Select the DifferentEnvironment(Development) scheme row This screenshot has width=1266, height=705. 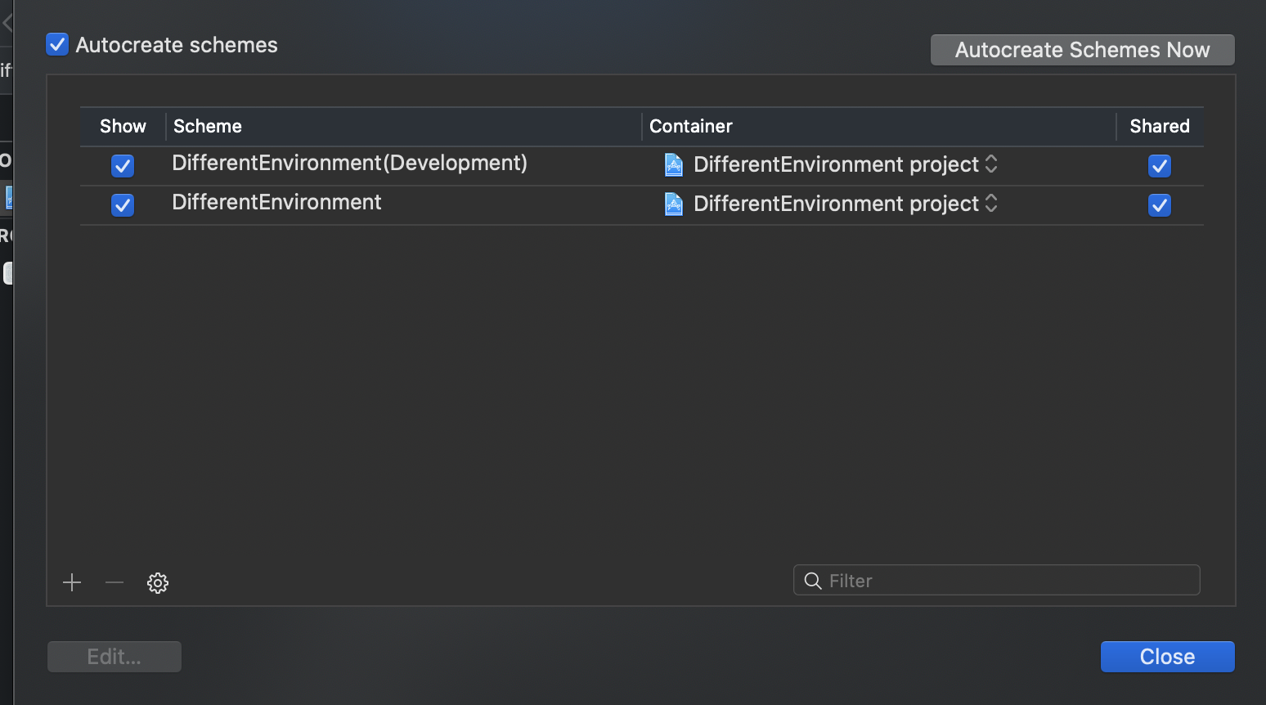[349, 164]
